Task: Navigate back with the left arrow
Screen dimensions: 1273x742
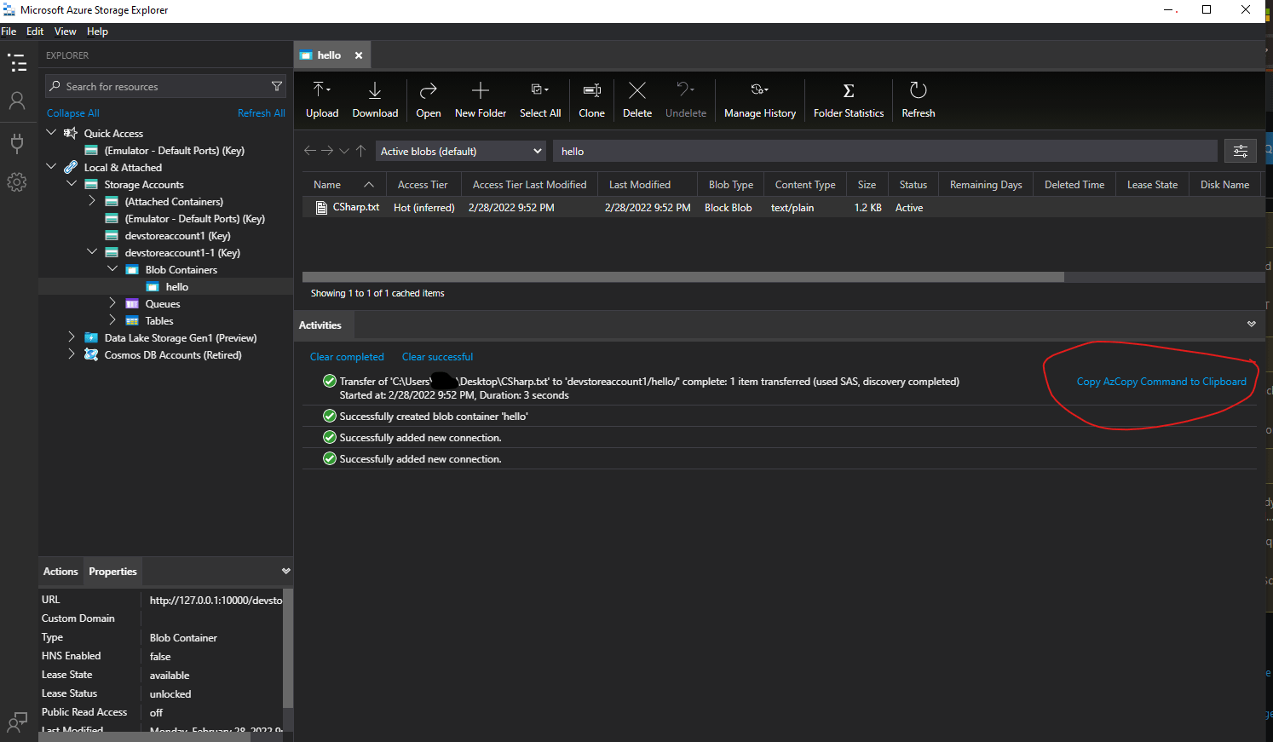Action: (x=310, y=151)
